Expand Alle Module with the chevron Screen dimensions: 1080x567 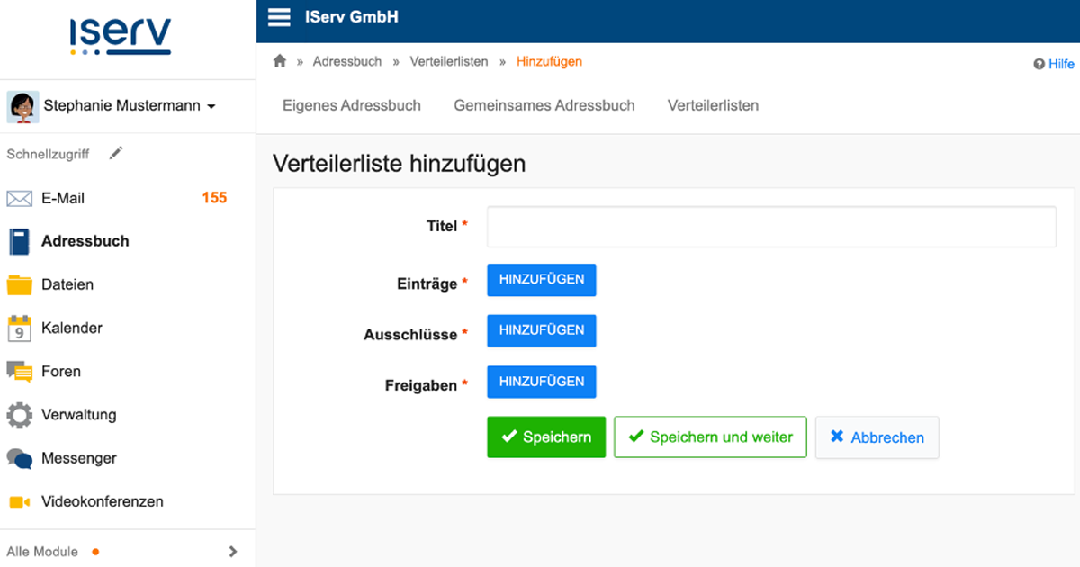tap(233, 552)
